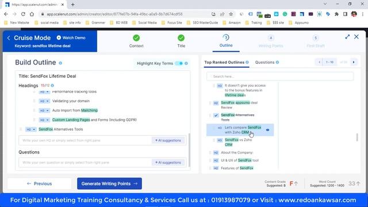Image resolution: width=368 pixels, height=207 pixels.
Task: Select H2 UI & UX of SendFox tool
Action: click(x=240, y=160)
